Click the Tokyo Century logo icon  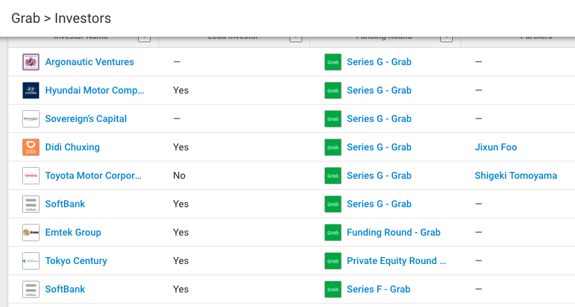click(31, 261)
